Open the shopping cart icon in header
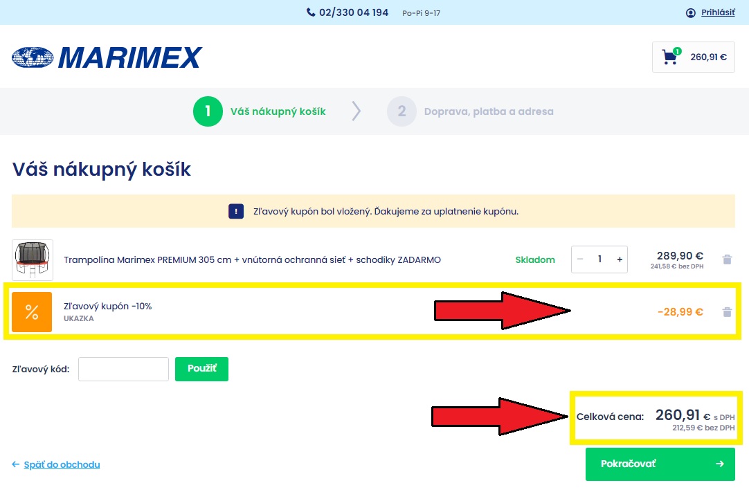749x492 pixels. tap(669, 57)
